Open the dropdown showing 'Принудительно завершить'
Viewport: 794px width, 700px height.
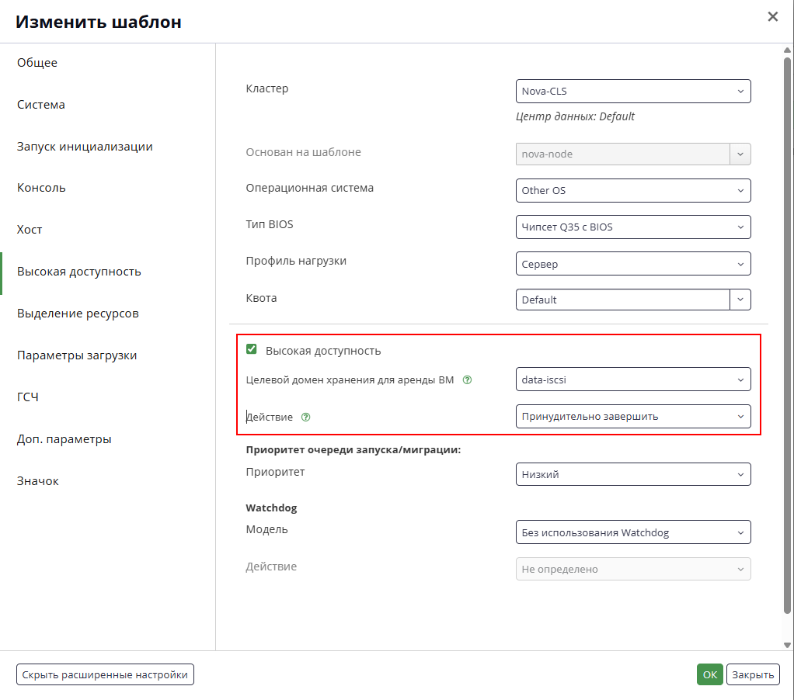click(x=633, y=416)
